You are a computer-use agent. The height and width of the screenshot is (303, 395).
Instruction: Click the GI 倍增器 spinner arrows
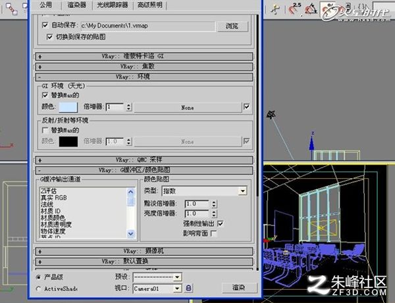pos(129,107)
